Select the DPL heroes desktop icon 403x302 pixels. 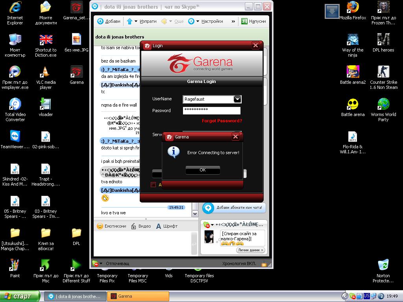[x=383, y=43]
